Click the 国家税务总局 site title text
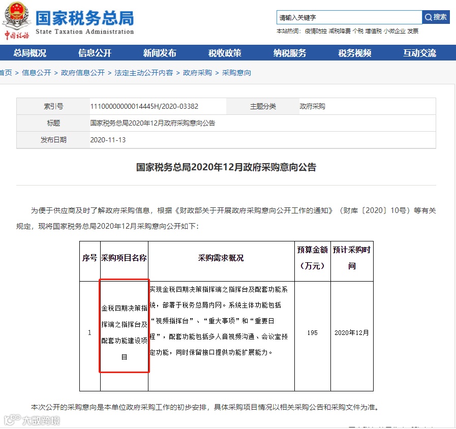This screenshot has height=429, width=456. coord(84,18)
